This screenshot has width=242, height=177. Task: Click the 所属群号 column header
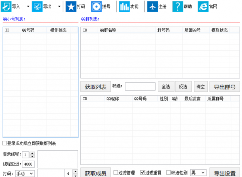tap(218, 99)
